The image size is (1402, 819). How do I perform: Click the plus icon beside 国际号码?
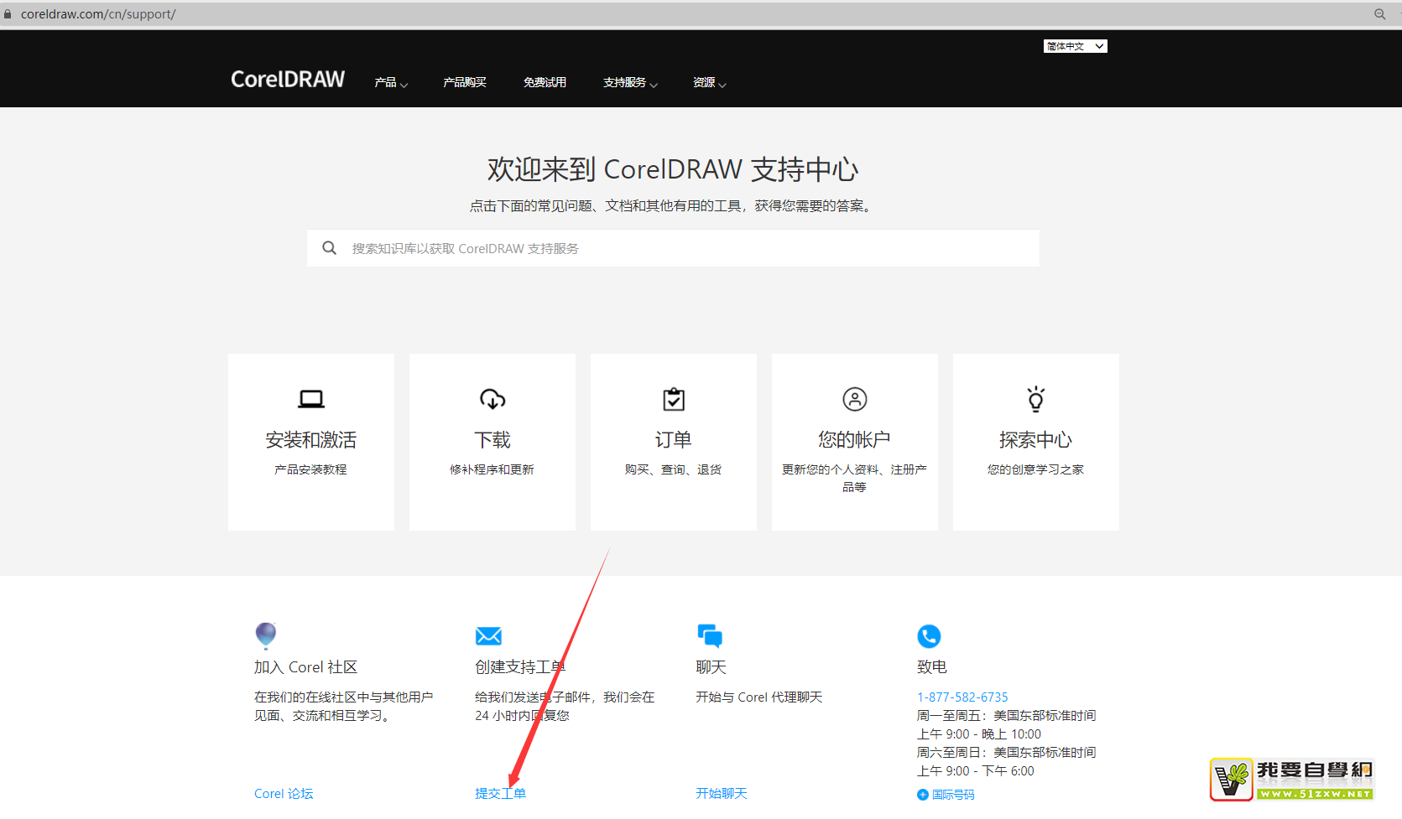923,795
